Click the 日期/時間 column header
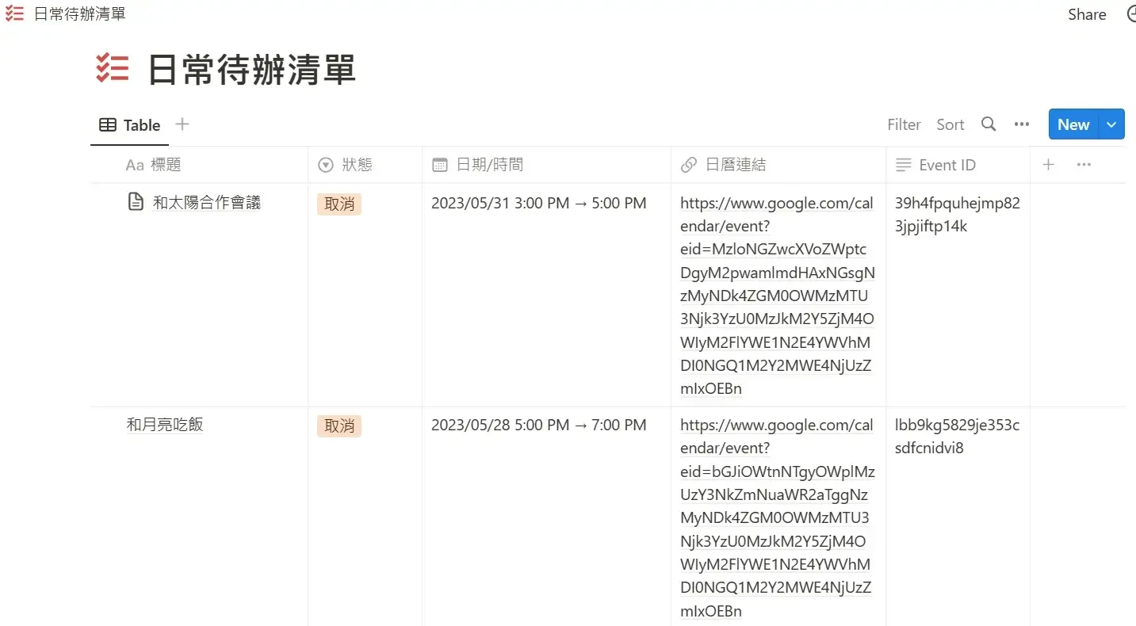 pyautogui.click(x=546, y=165)
